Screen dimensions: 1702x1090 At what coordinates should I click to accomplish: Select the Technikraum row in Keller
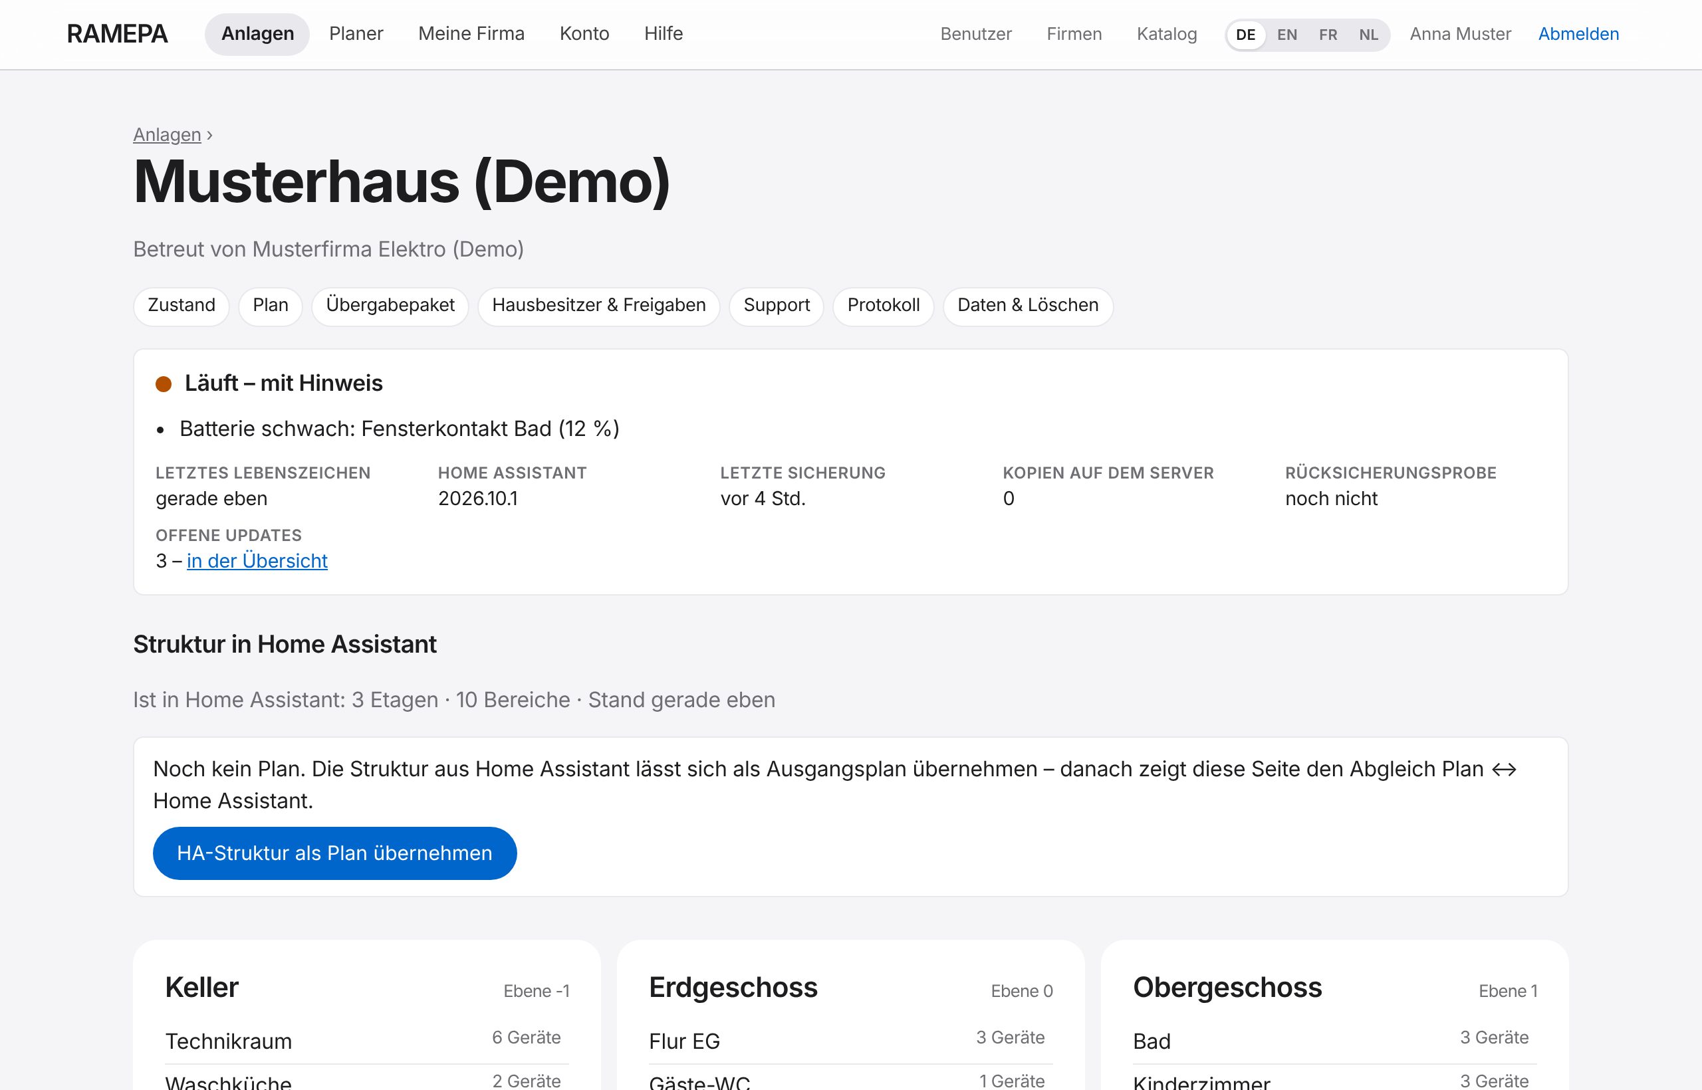point(367,1040)
